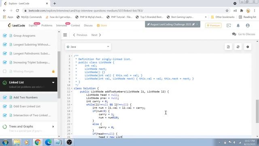259x146 pixels.
Task: Fold code at line 12 addTwoNumbers
Action: point(72,92)
